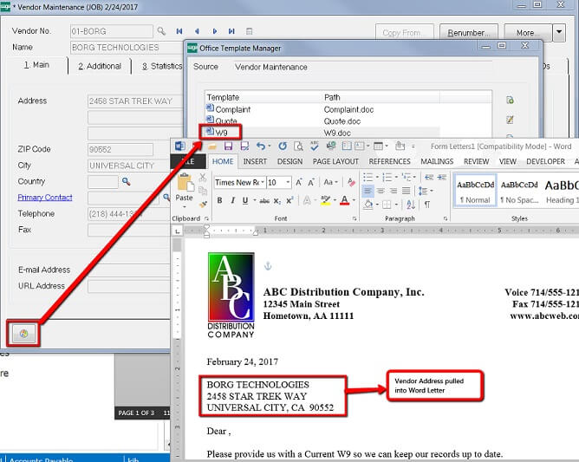Switch to Word's INSERT ribbon tab
This screenshot has height=462, width=579.
tap(255, 161)
